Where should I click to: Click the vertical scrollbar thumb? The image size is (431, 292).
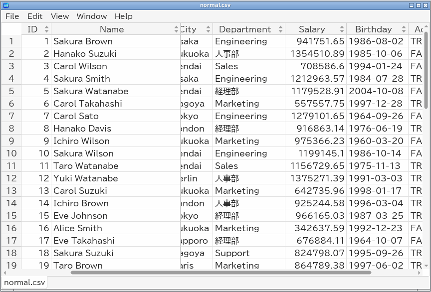coord(426,70)
